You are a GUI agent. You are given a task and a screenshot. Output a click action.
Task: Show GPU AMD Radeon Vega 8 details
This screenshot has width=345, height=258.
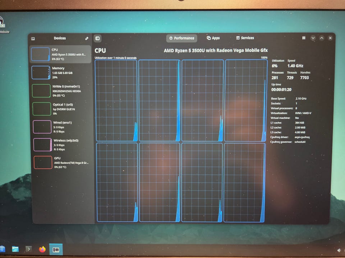tap(63, 162)
